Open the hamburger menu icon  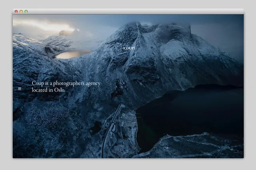tap(20, 89)
